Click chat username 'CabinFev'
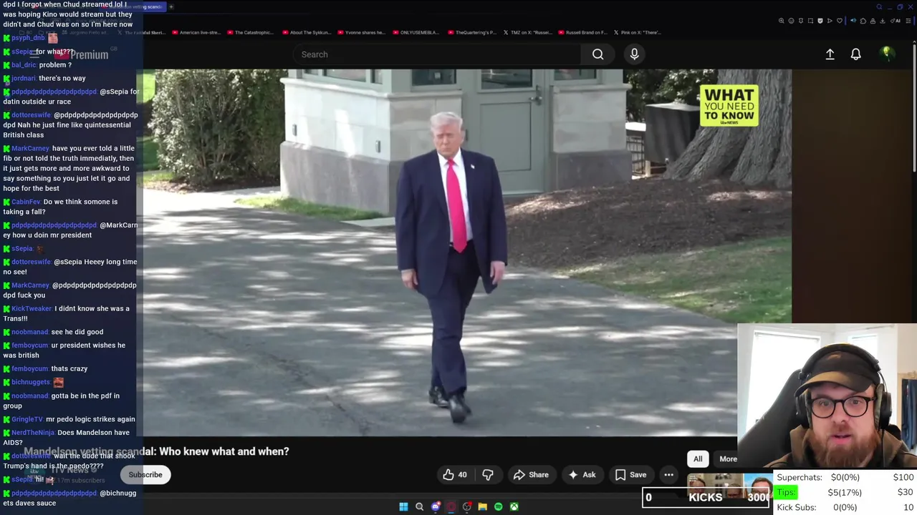This screenshot has height=515, width=917. (x=26, y=202)
